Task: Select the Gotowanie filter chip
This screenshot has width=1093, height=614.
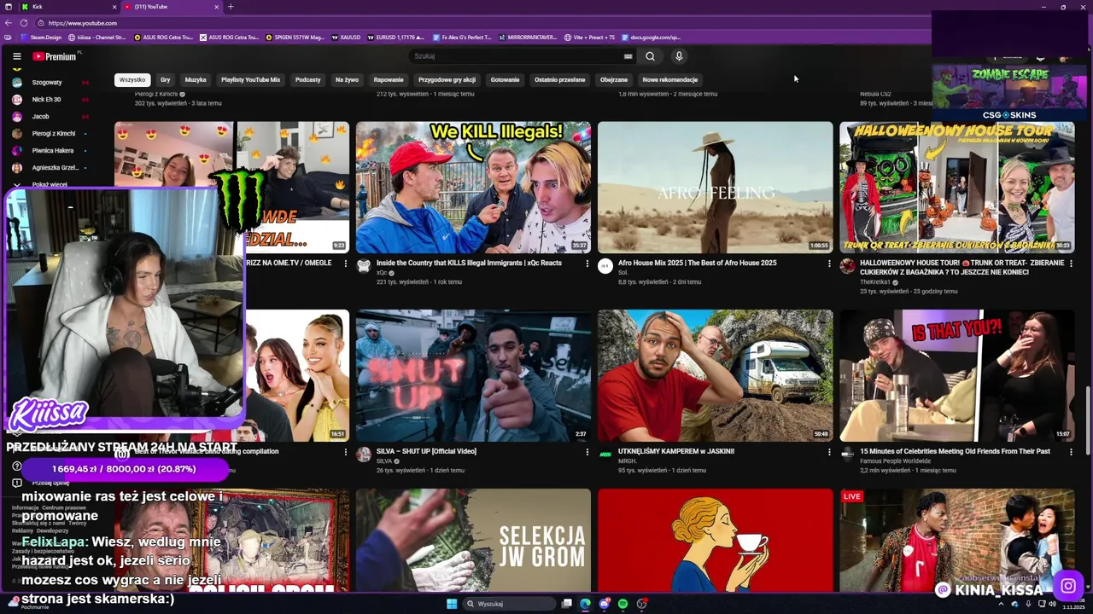Action: 505,79
